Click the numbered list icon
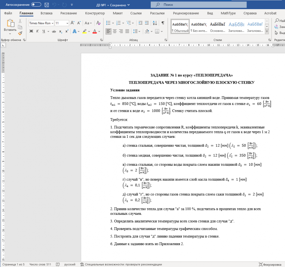 (x=119, y=23)
